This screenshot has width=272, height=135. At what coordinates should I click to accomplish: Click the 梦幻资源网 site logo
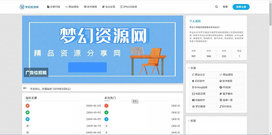pyautogui.click(x=29, y=7)
